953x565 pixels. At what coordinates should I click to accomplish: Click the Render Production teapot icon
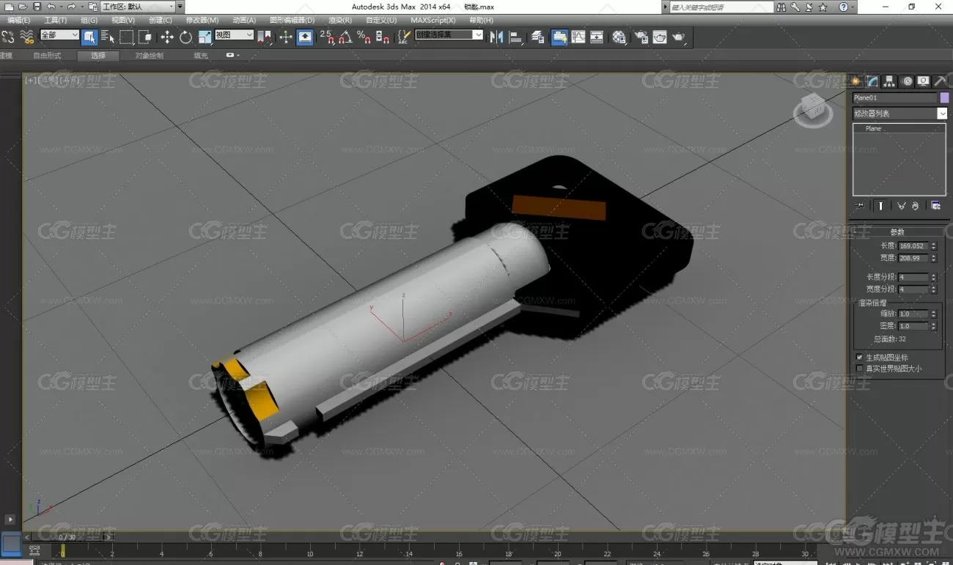pos(679,37)
